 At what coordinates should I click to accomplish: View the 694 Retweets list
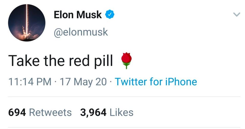point(40,112)
